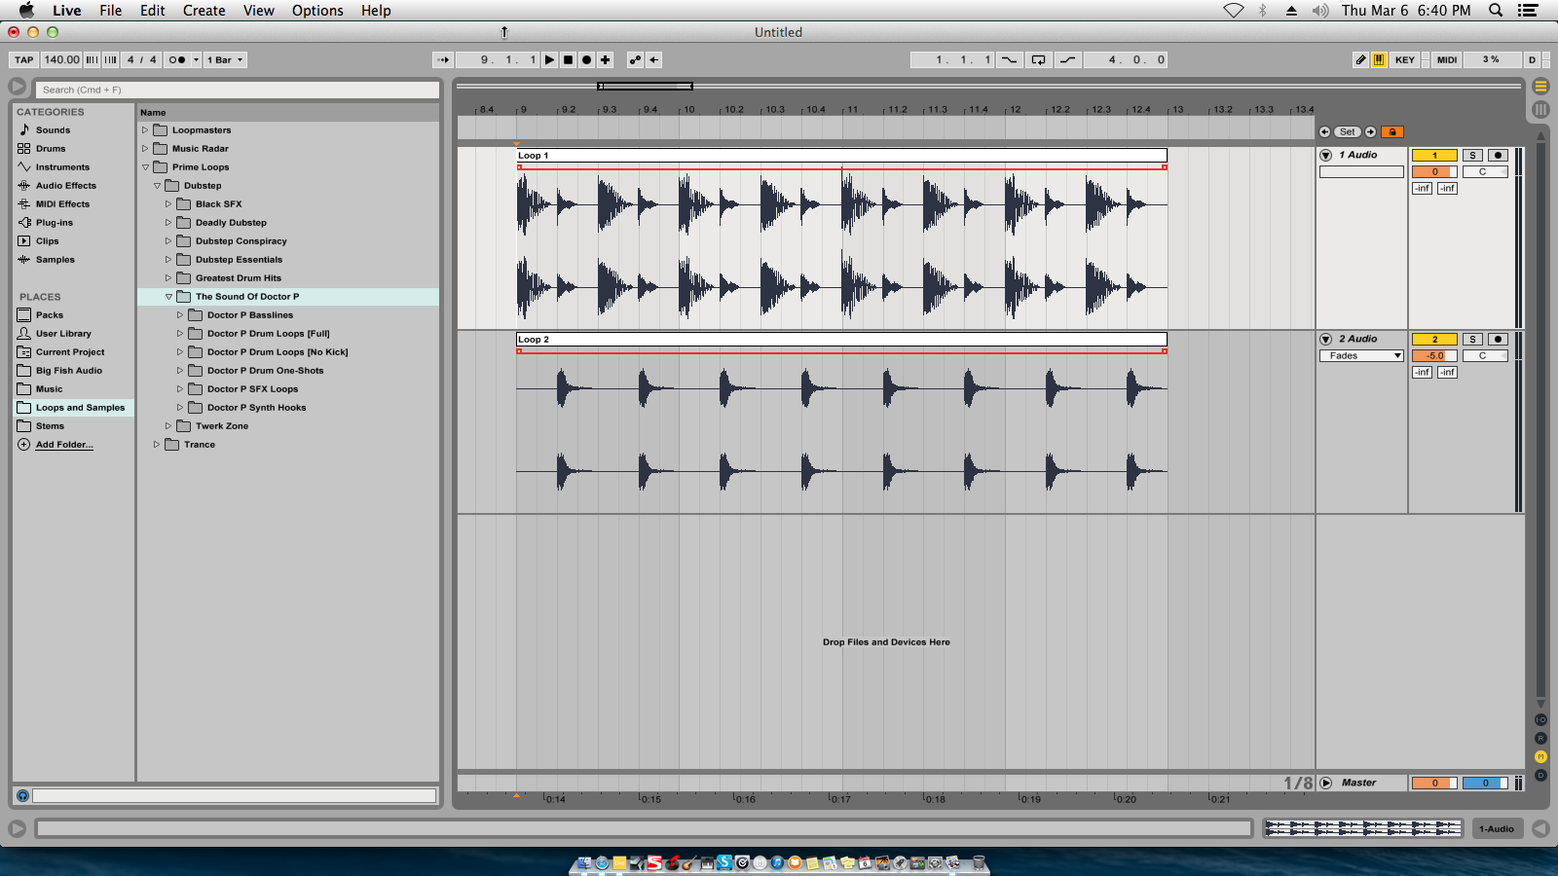Click Add Folder in Places
Screen dimensions: 1558x876
(x=63, y=444)
